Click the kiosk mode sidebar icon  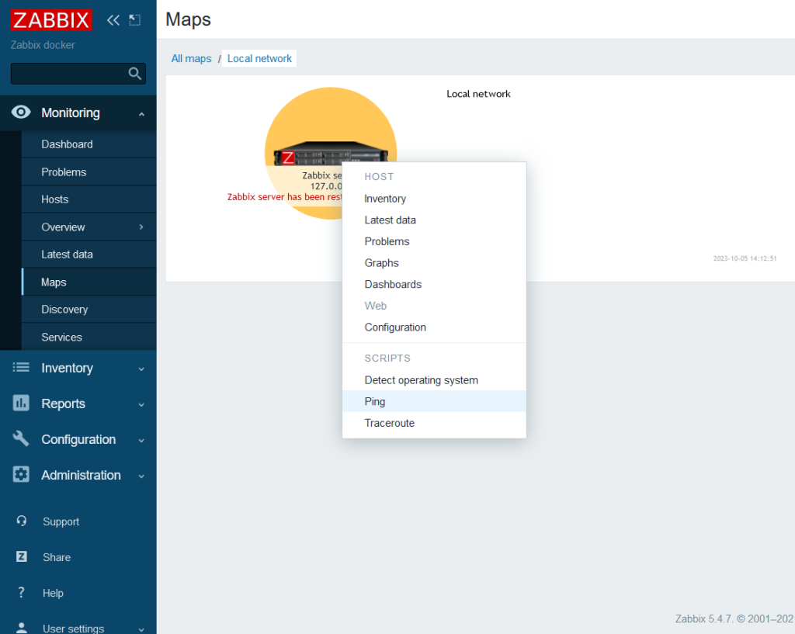click(x=135, y=20)
